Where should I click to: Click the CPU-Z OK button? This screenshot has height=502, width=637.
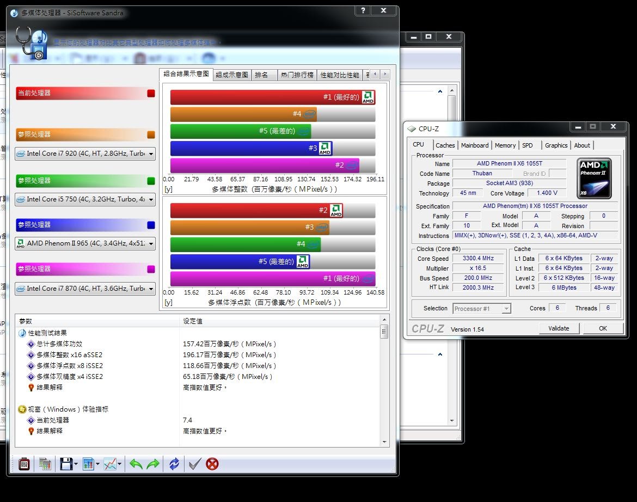pos(603,328)
